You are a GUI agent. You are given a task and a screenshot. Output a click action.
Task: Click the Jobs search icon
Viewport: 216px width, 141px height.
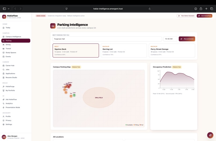point(3,70)
